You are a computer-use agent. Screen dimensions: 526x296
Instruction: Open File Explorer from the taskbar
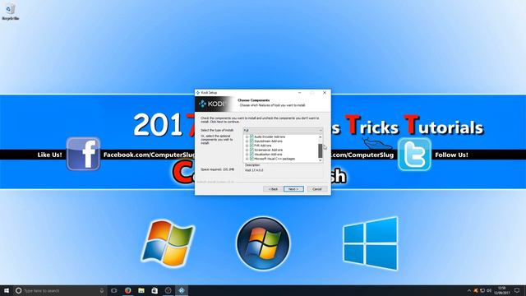pyautogui.click(x=141, y=290)
